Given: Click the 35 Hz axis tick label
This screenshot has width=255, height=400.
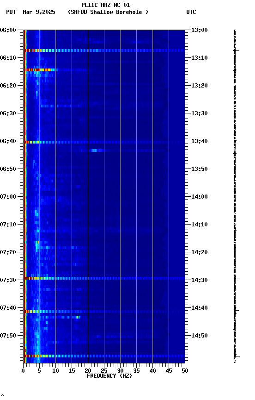Looking at the screenshot, I should [x=136, y=371].
